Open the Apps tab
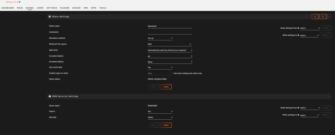This screenshot has width=335, height=135. tap(93, 8)
